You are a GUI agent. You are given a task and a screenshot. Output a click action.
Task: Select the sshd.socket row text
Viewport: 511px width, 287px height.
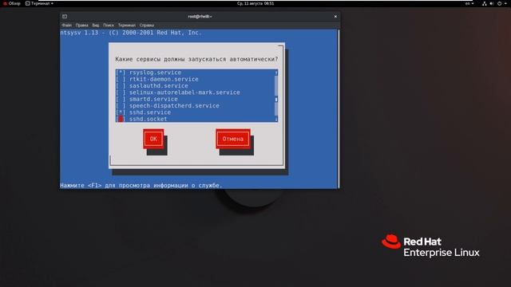pyautogui.click(x=149, y=119)
